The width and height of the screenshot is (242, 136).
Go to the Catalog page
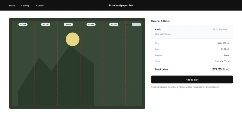coord(25,5)
